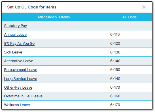Open the Wellness Leave item
Image resolution: width=155 pixels, height=112 pixels.
(x=17, y=105)
